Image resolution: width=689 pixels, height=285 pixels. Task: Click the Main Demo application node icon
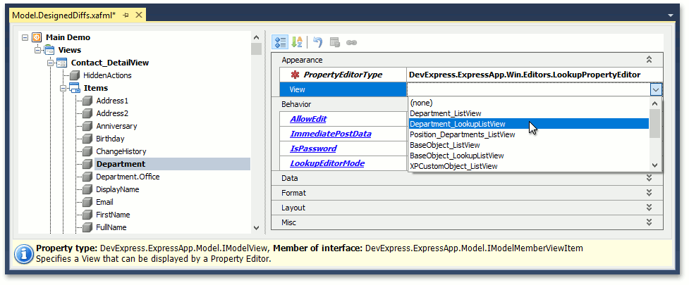point(37,37)
